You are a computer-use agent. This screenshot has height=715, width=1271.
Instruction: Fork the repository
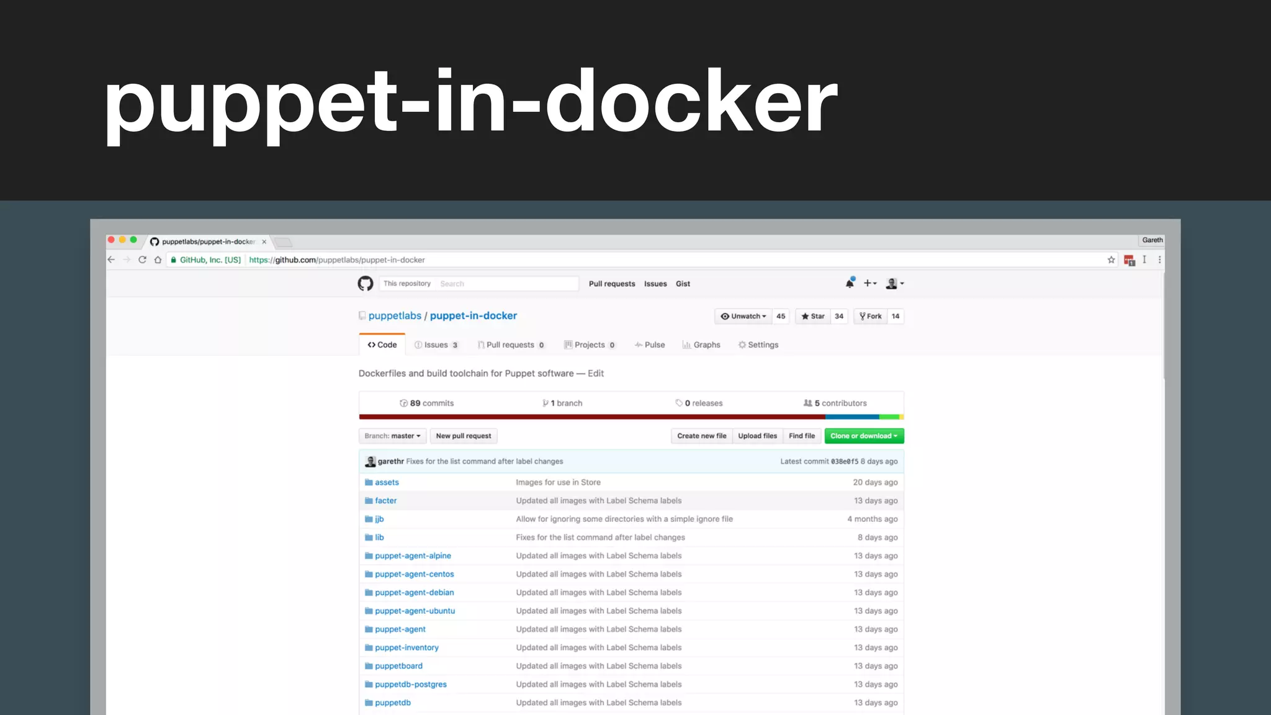(870, 317)
